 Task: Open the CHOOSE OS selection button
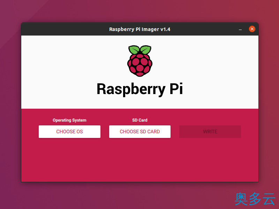click(x=69, y=132)
